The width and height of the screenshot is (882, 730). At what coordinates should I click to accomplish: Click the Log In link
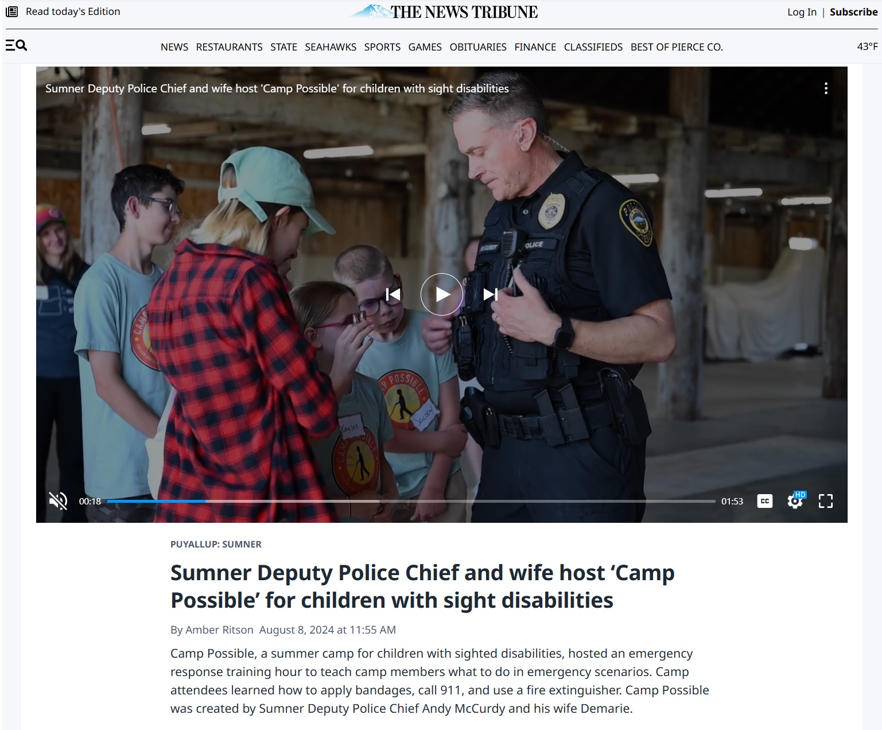click(802, 12)
